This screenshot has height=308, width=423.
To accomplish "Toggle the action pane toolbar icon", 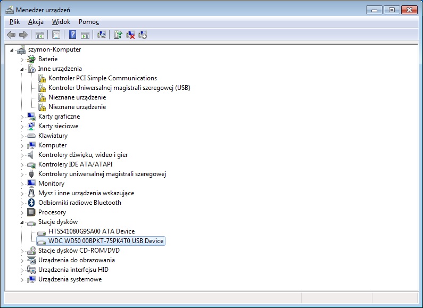I will coord(85,35).
